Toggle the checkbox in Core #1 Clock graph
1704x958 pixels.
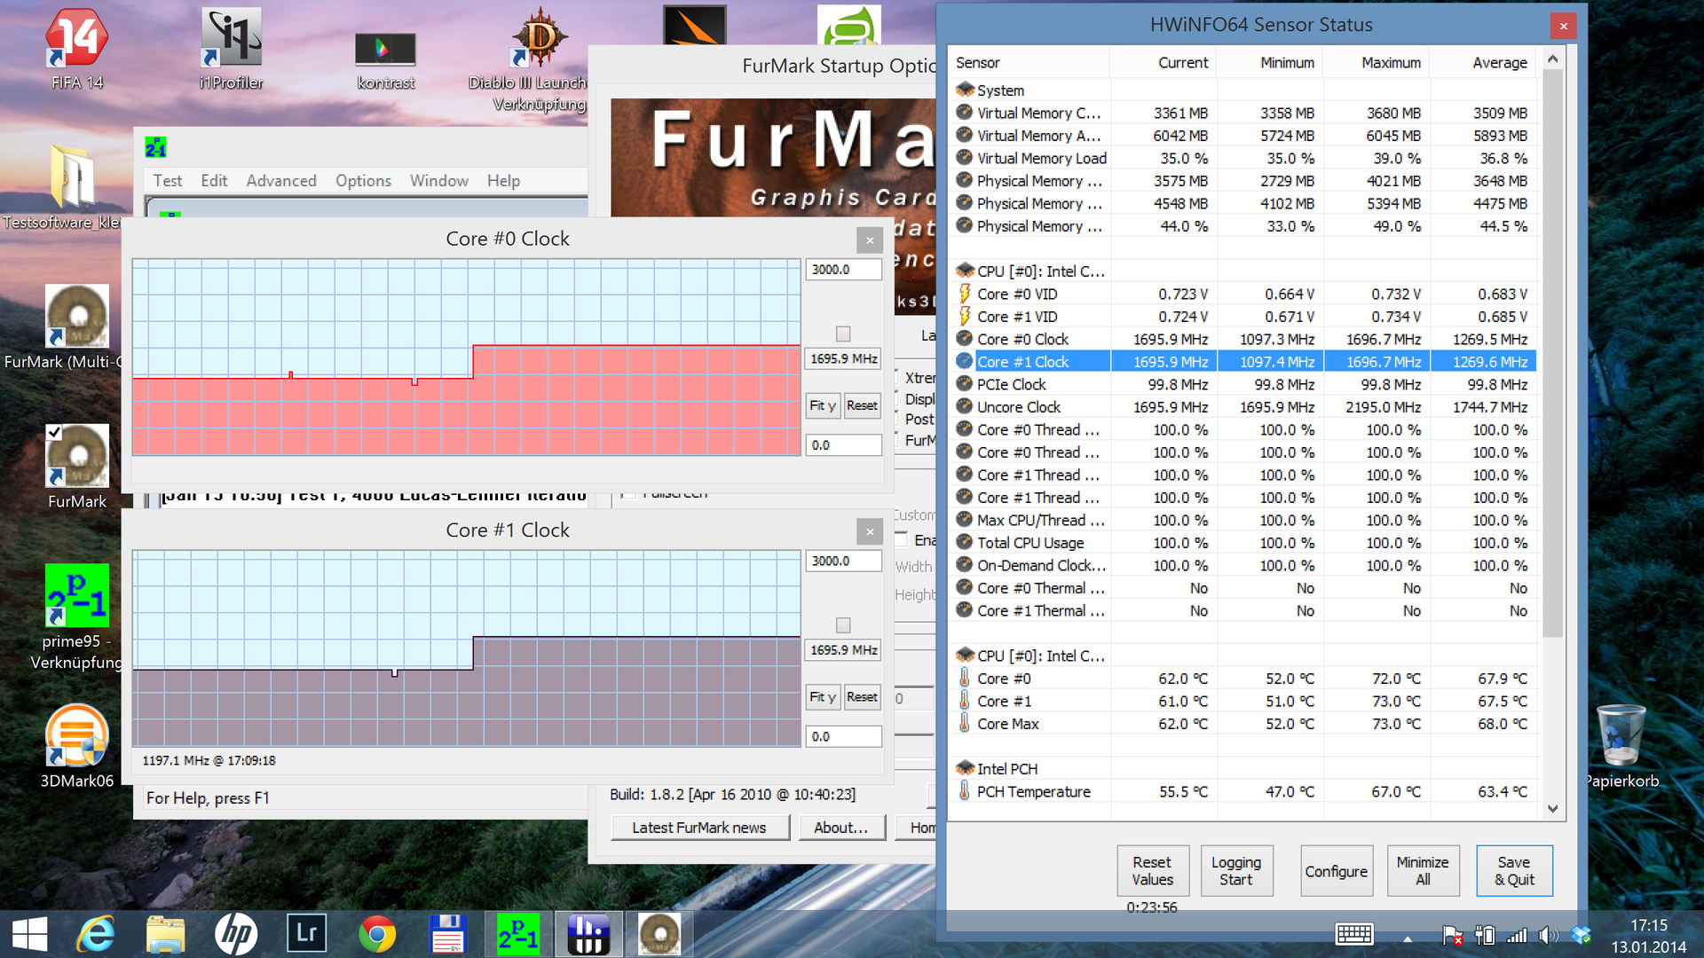tap(843, 625)
